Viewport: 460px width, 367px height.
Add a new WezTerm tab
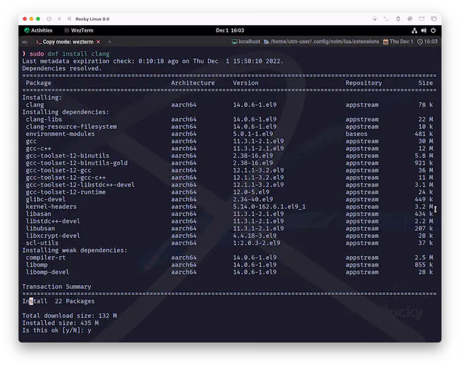110,42
